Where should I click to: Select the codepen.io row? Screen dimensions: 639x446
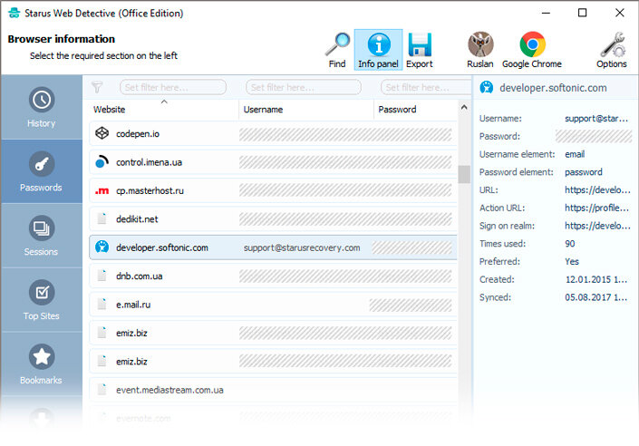pyautogui.click(x=273, y=134)
